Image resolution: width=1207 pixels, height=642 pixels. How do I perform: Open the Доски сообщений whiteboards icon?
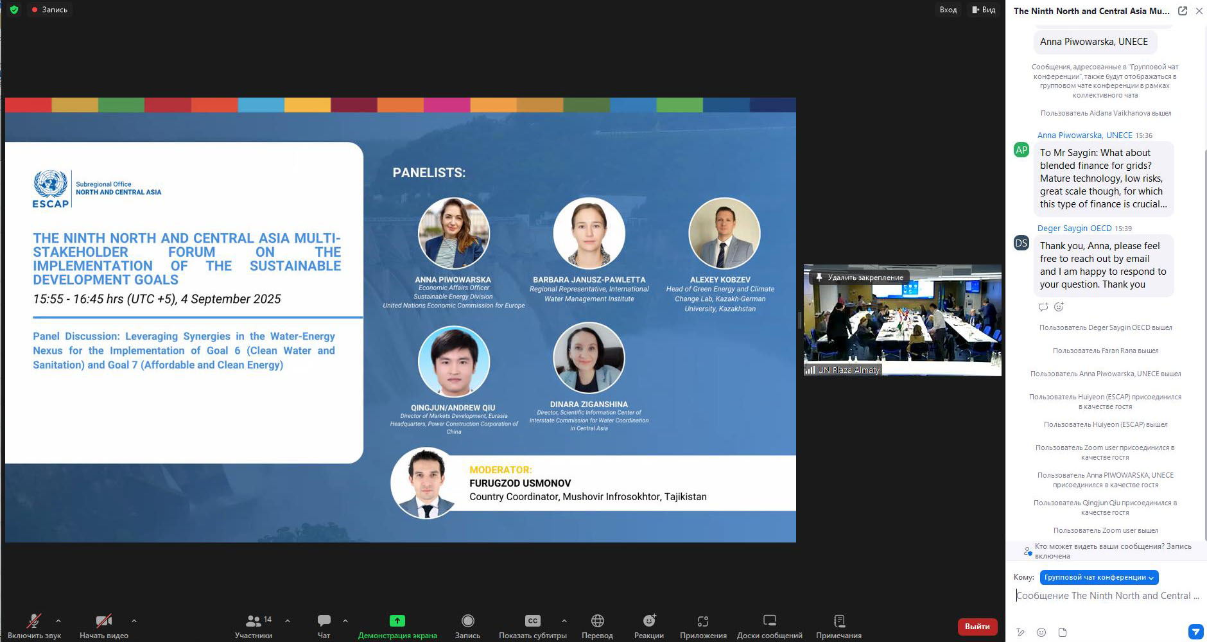tap(770, 621)
